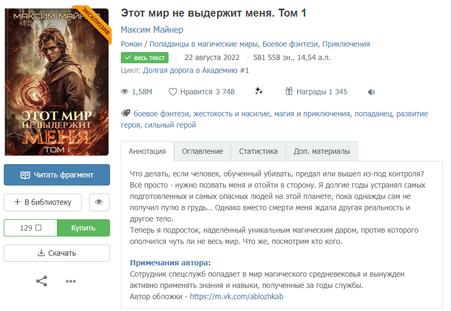Switch to the Оглавление tab

point(202,151)
